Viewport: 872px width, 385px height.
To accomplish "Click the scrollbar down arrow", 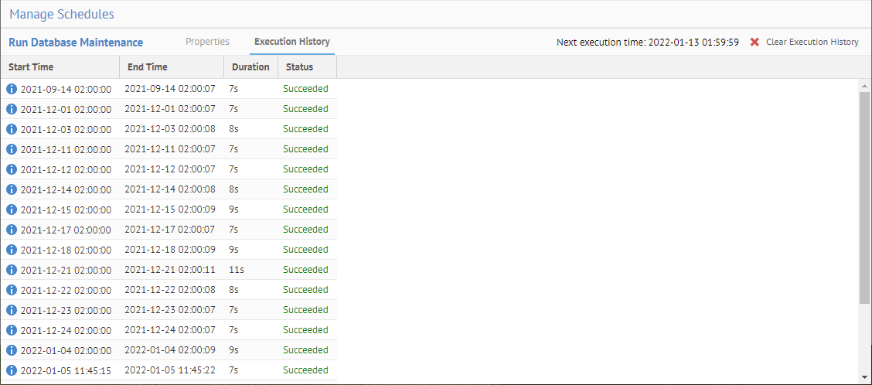I will pos(864,376).
